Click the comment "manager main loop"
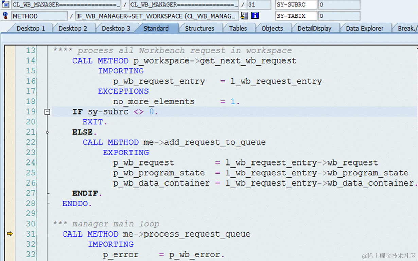Screen dimensions: 418x261 tap(116, 224)
